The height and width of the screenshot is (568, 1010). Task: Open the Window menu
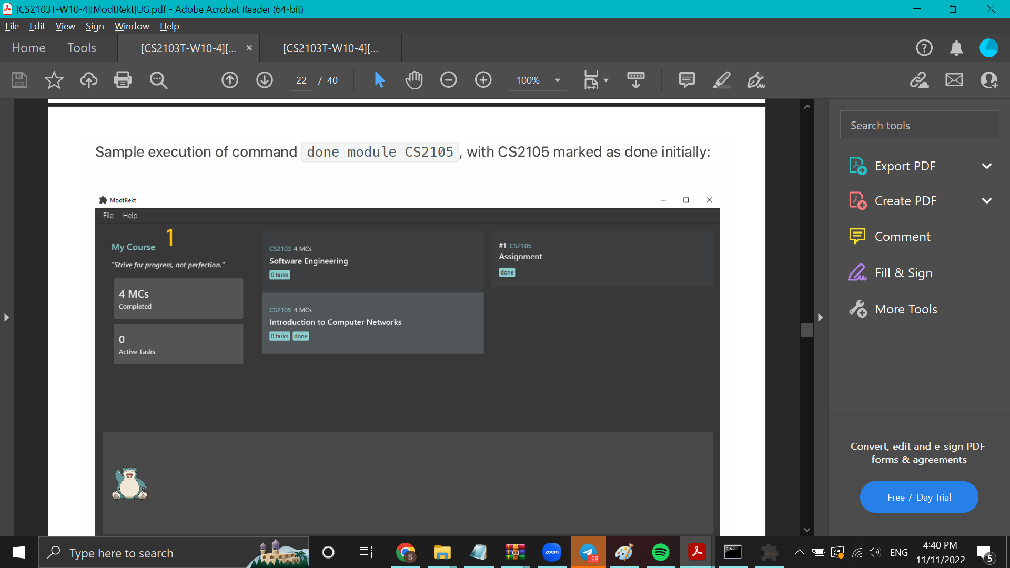click(132, 26)
